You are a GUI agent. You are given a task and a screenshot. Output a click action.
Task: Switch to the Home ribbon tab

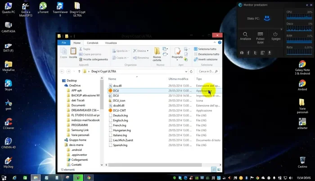77,43
